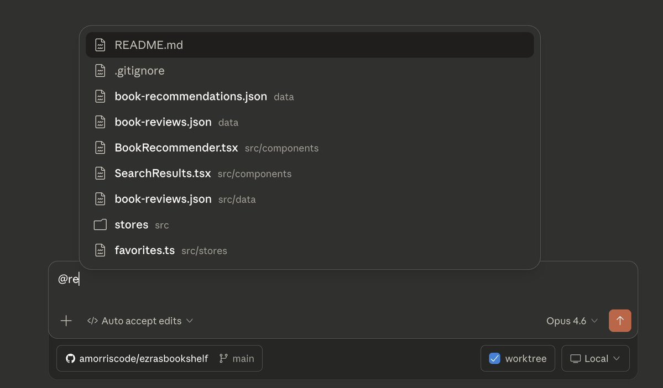Click the file icon beside .gitignore
Screen dimensions: 663x388
(100, 71)
